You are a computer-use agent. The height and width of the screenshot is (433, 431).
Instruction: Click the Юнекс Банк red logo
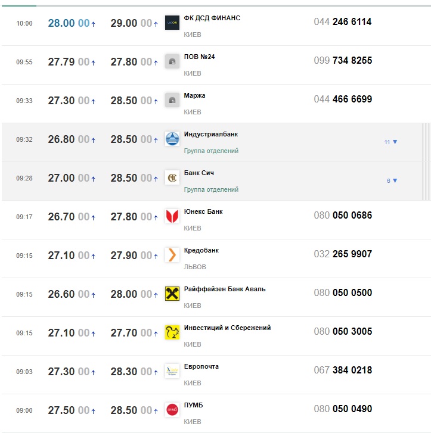172,216
